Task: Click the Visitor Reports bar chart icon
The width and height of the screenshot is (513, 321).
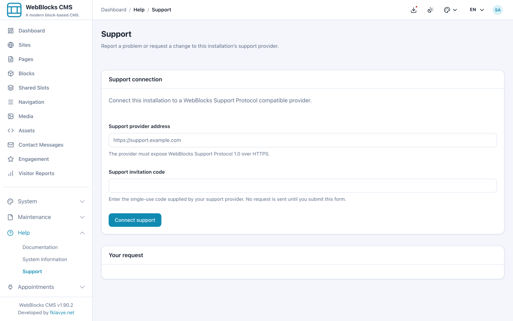Action: [11, 173]
